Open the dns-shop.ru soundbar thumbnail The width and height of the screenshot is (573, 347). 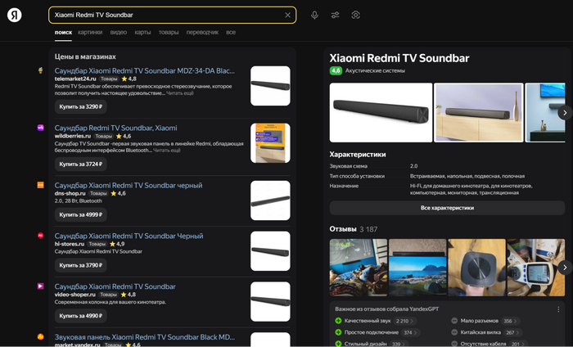[x=270, y=201]
